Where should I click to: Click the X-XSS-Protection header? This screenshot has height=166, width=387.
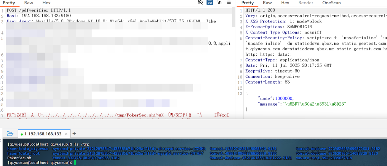tap(283, 21)
